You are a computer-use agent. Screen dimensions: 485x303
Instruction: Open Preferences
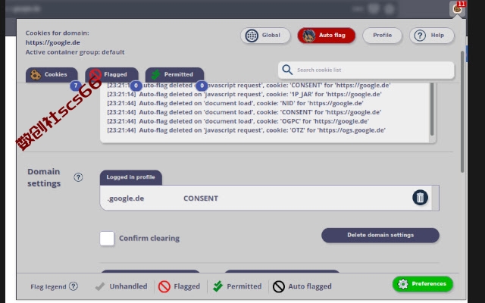tap(423, 284)
